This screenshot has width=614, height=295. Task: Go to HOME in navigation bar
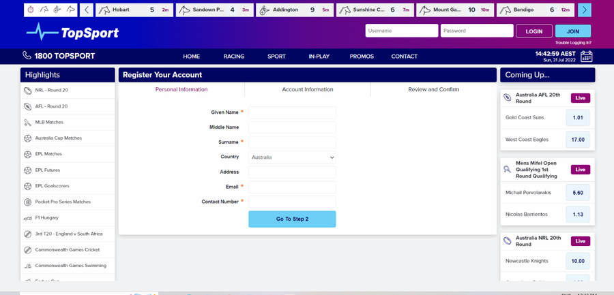click(x=192, y=57)
